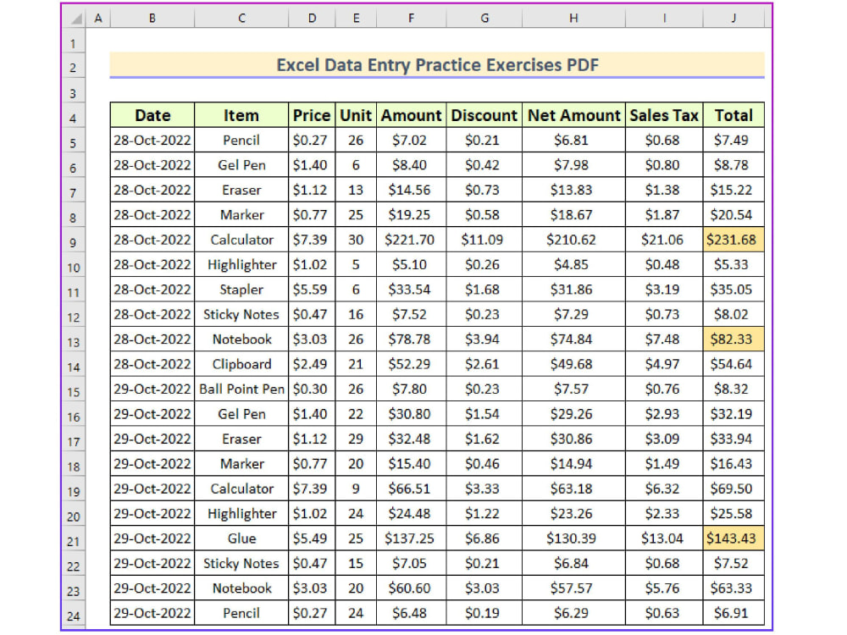
Task: Select sales tax cell $21.06
Action: (664, 240)
